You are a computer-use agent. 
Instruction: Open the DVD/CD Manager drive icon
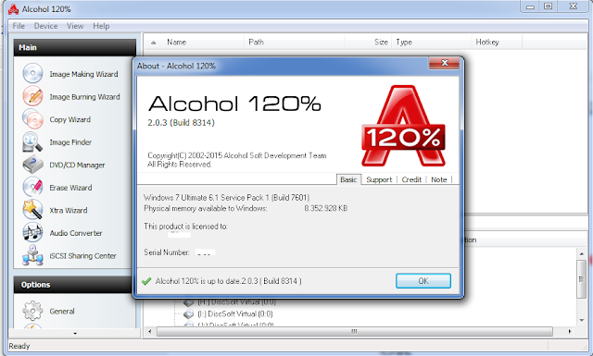click(x=32, y=165)
